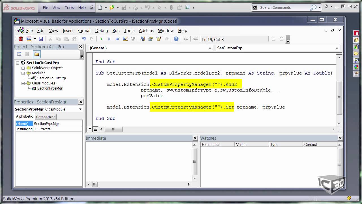Switch to Categorized properties tab
Screen dimensions: 362x204
point(46,117)
